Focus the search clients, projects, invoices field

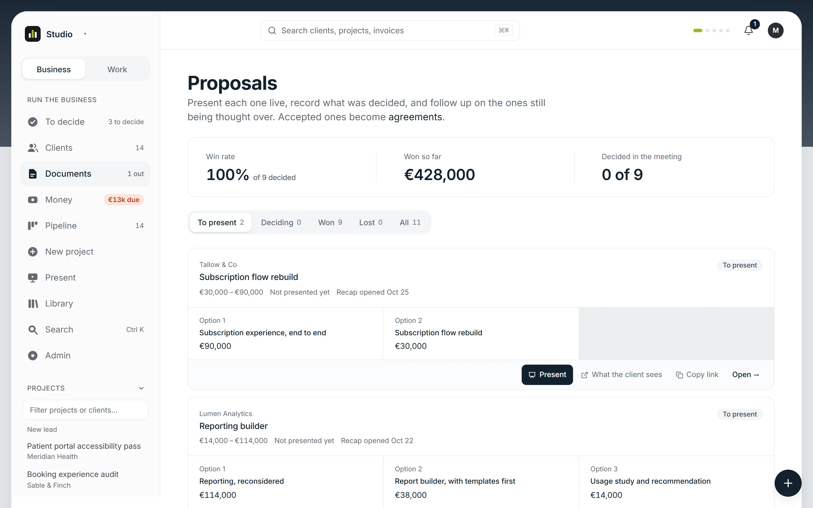(x=390, y=30)
